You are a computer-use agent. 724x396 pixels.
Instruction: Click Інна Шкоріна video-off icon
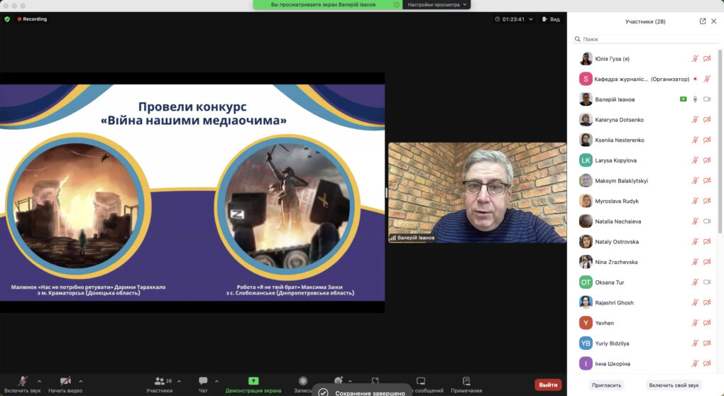click(x=707, y=363)
